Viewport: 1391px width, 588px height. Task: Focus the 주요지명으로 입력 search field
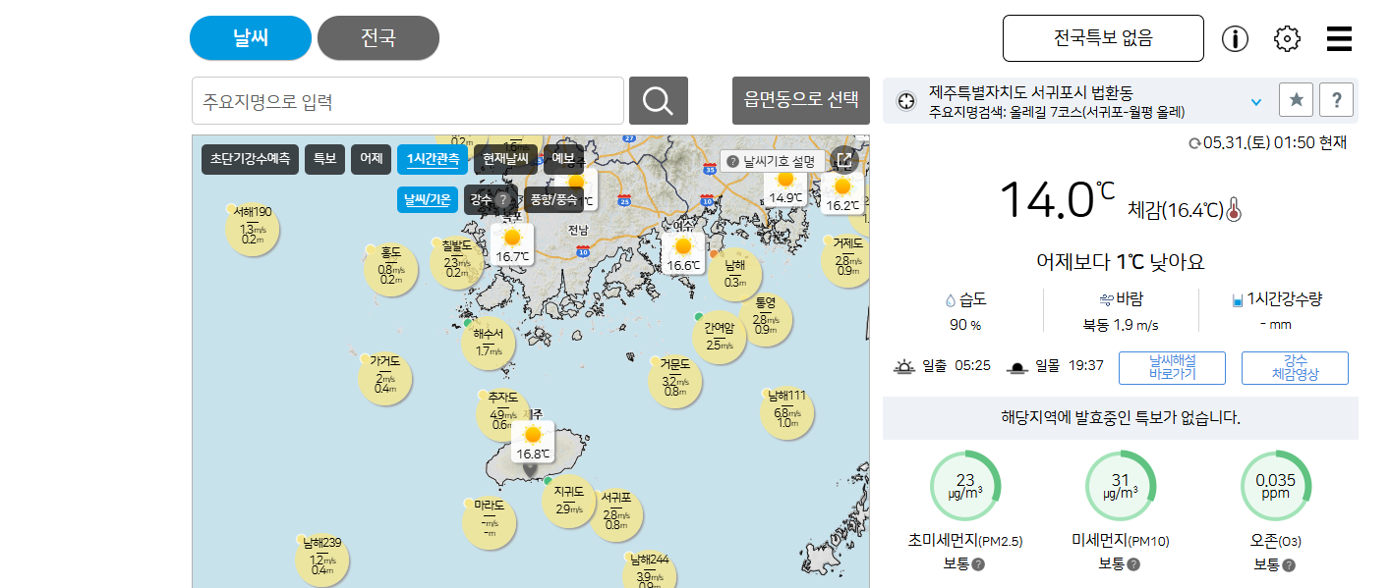coord(408,100)
